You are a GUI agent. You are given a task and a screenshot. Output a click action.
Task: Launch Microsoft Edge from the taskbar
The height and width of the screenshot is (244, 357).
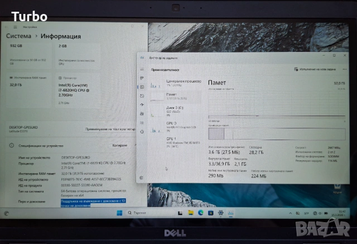[201, 213]
